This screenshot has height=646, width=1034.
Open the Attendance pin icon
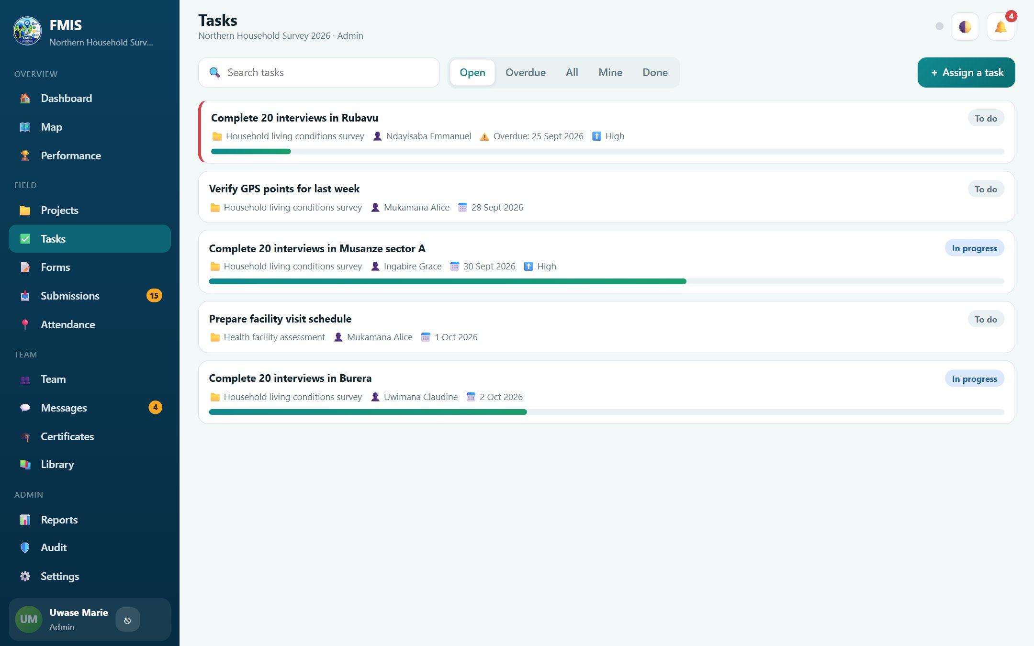tap(25, 324)
